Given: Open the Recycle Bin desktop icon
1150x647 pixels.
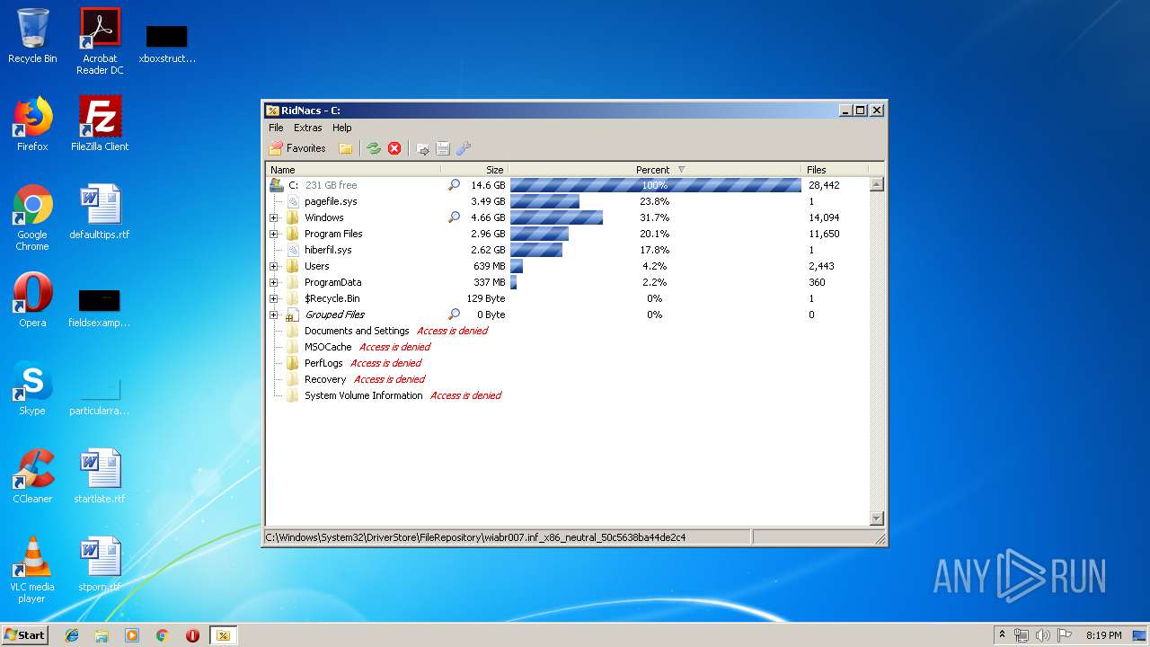Looking at the screenshot, I should click(32, 37).
